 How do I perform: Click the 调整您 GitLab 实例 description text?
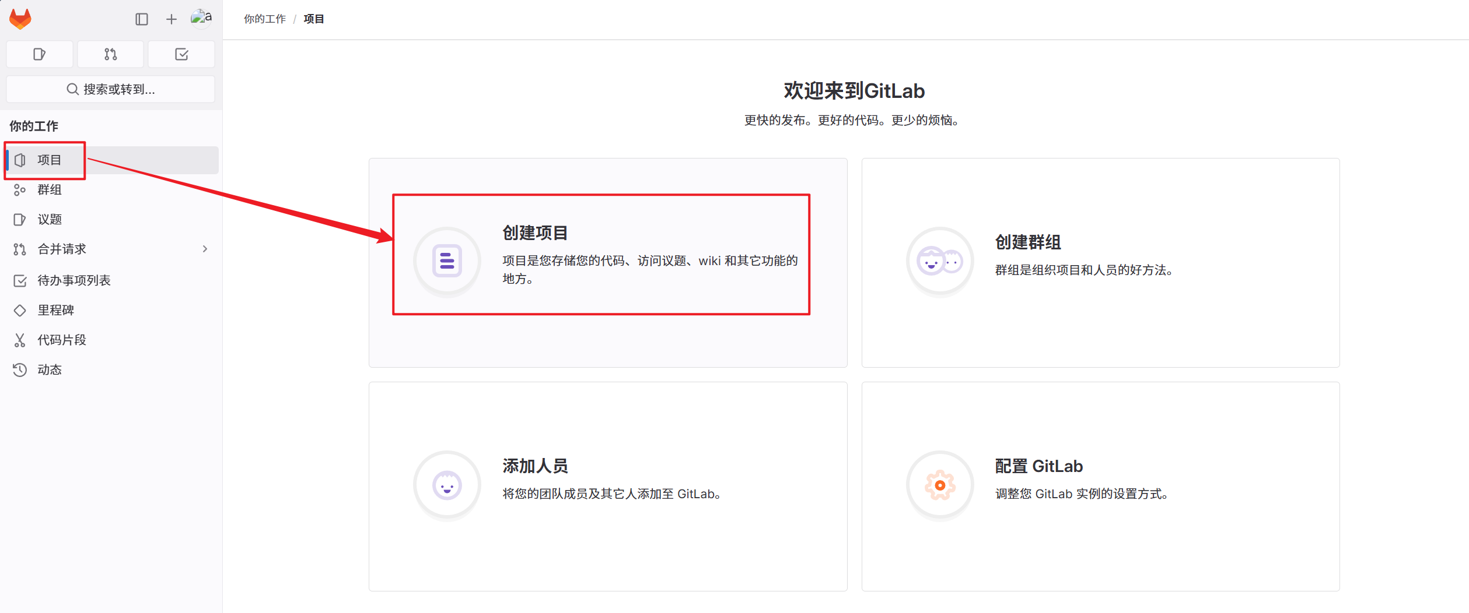point(1082,494)
